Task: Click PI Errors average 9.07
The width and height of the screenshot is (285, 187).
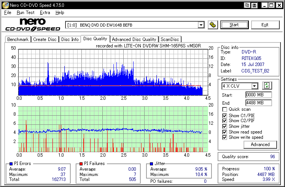Action: click(62, 169)
